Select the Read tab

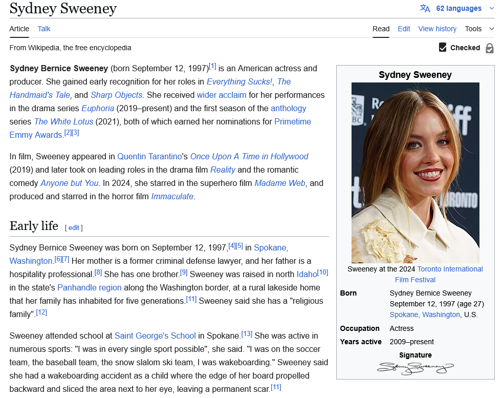(x=381, y=29)
